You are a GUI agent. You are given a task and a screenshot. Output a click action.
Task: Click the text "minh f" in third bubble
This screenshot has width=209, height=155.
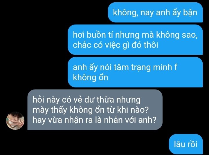click(165, 67)
